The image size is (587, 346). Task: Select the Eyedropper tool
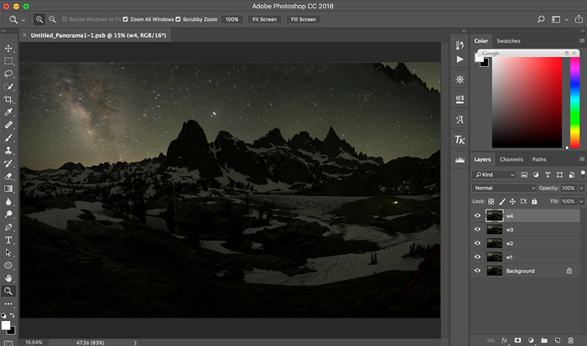pos(8,112)
